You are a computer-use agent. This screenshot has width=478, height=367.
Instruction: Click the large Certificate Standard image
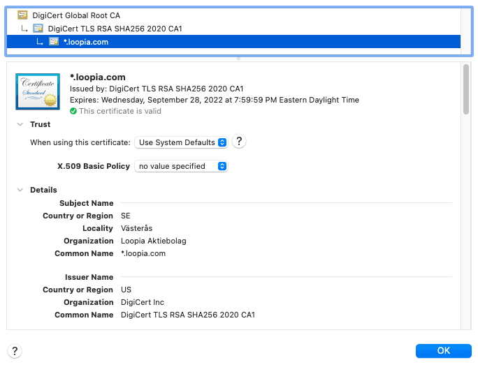[x=38, y=91]
